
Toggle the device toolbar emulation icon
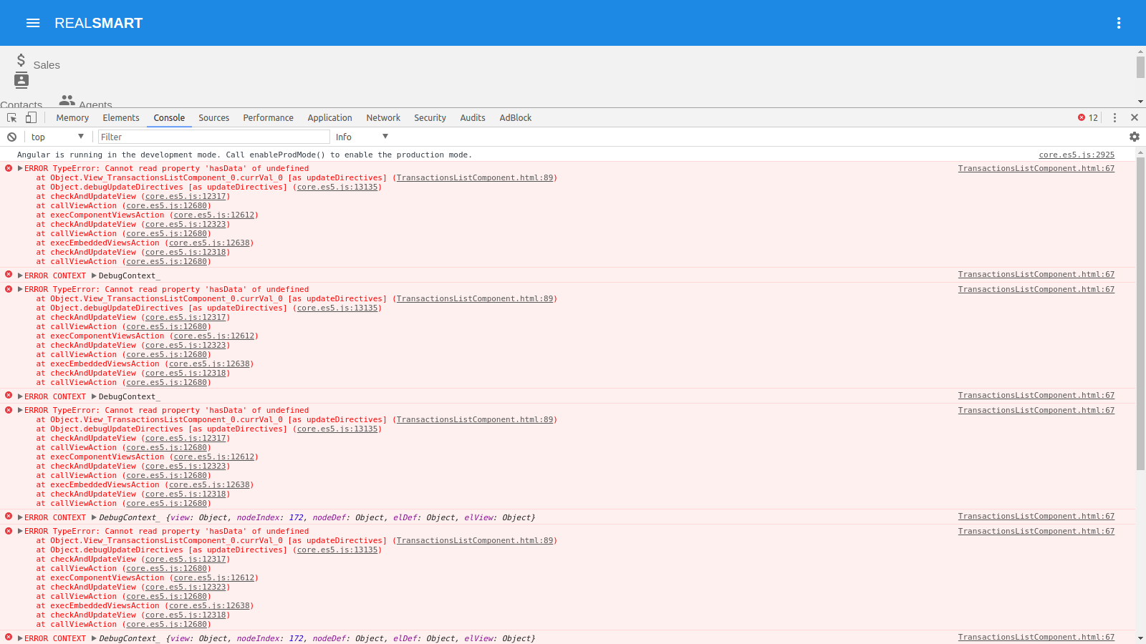click(30, 117)
